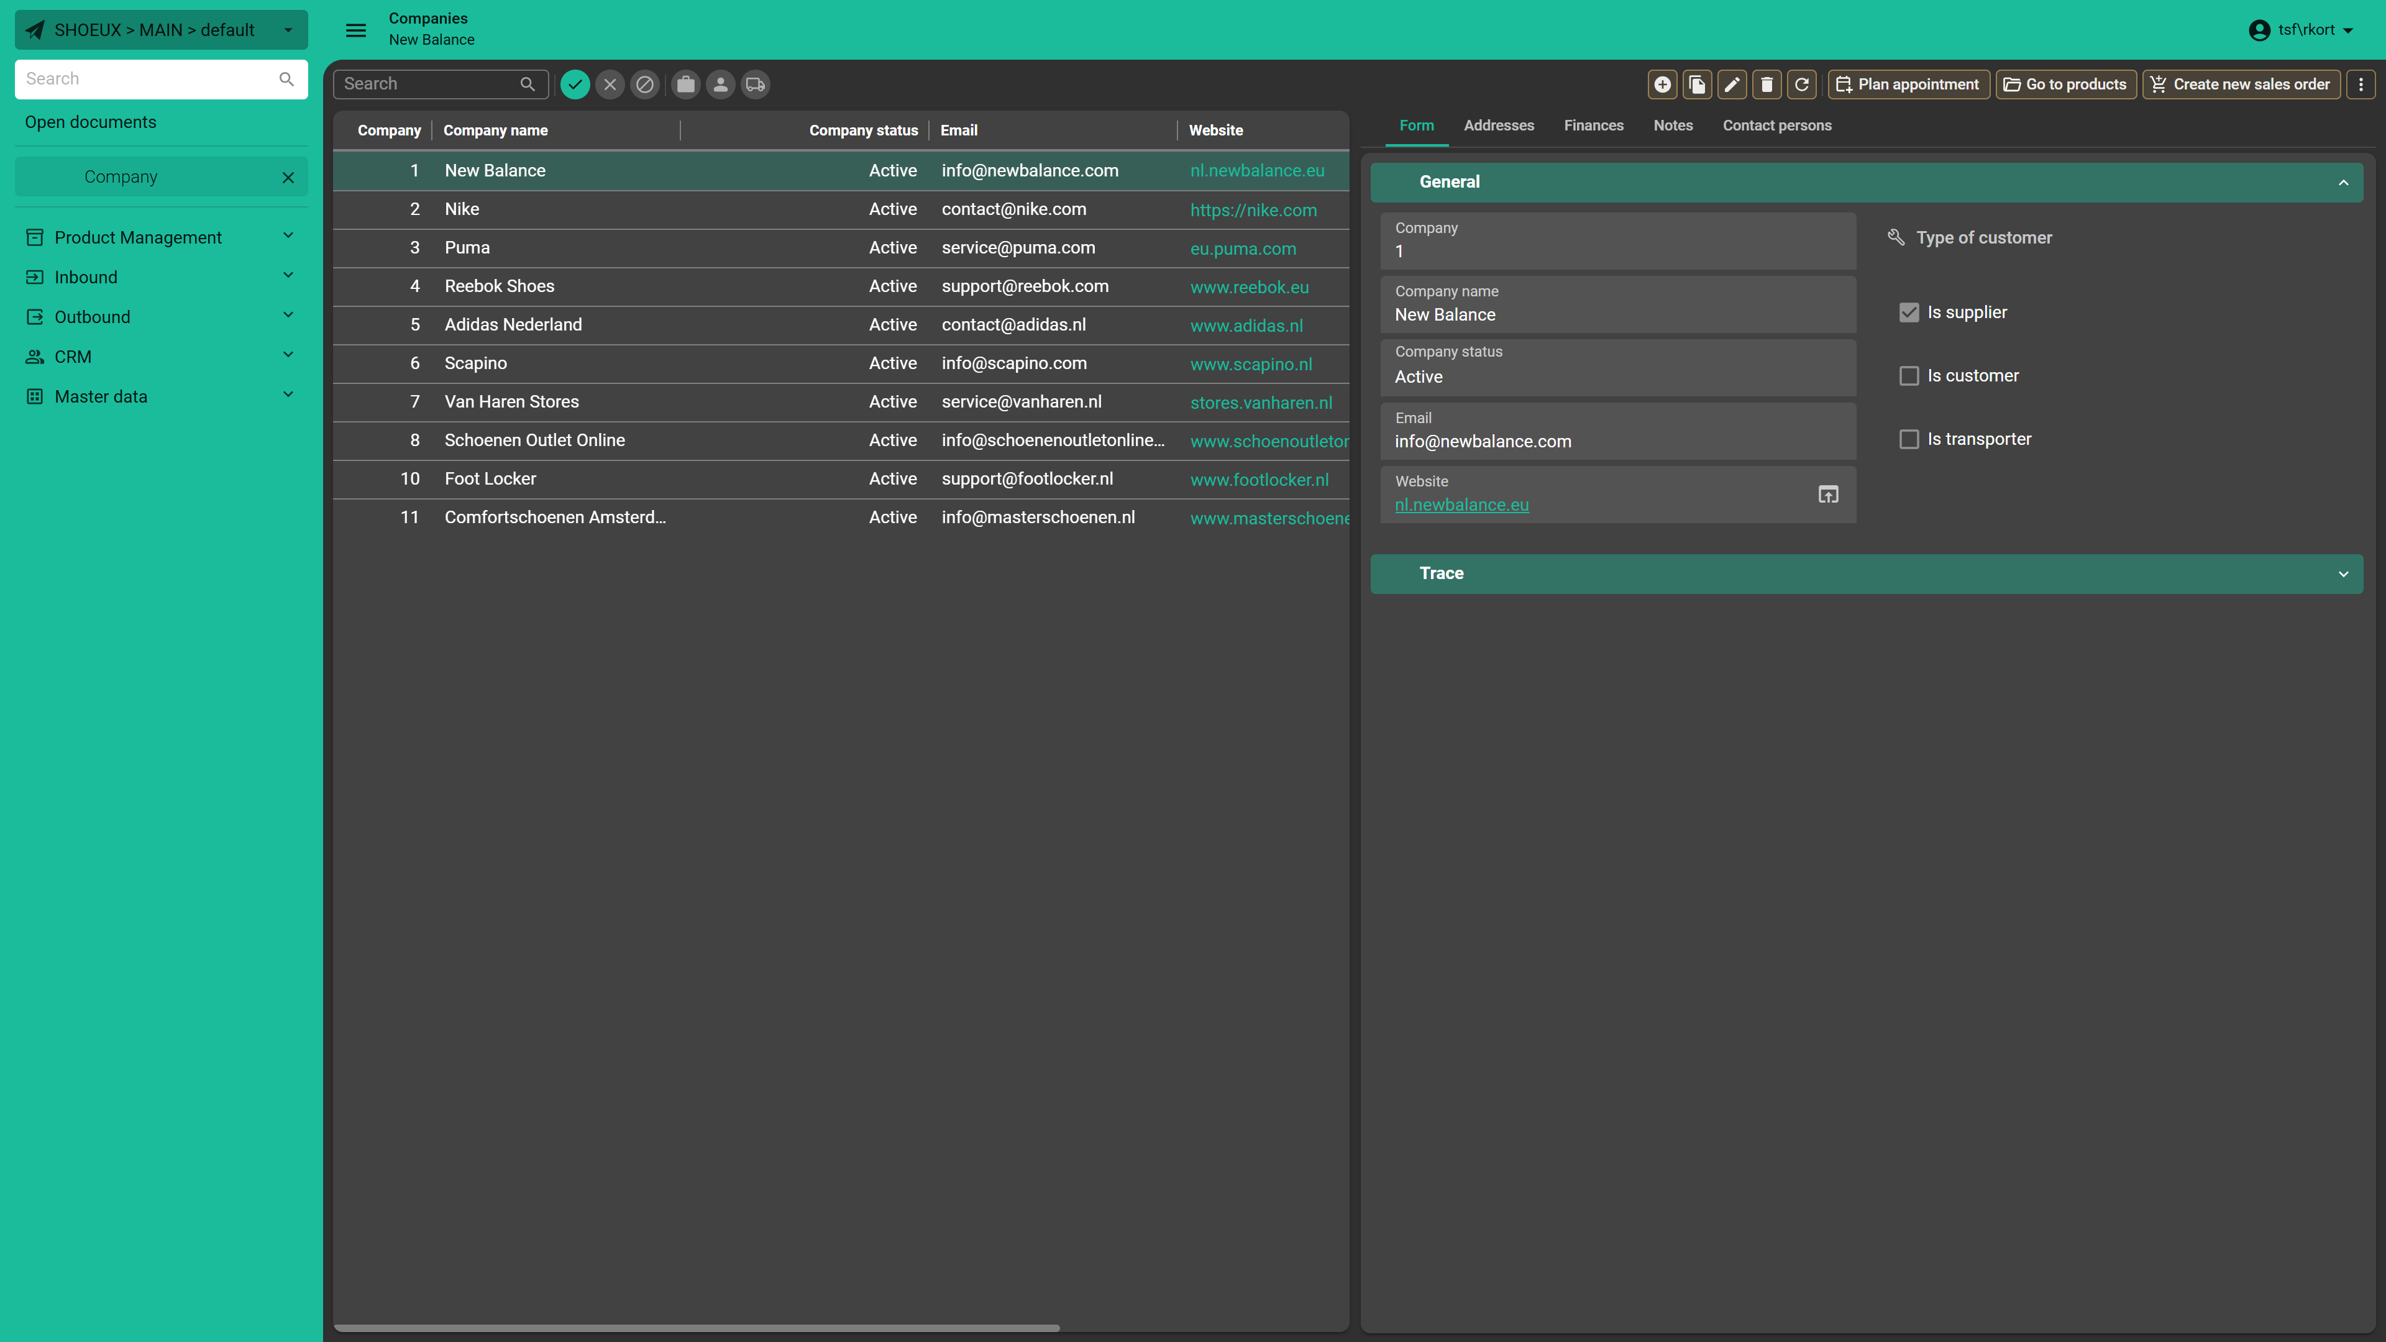This screenshot has width=2386, height=1342.
Task: Click the Email field info@newbalance.com
Action: tap(1618, 431)
